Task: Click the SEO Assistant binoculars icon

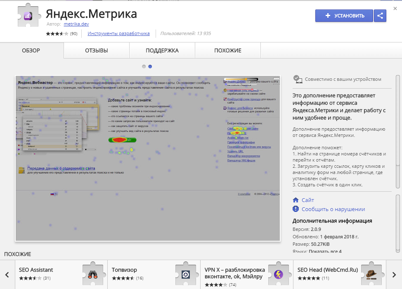Action: coord(93,275)
